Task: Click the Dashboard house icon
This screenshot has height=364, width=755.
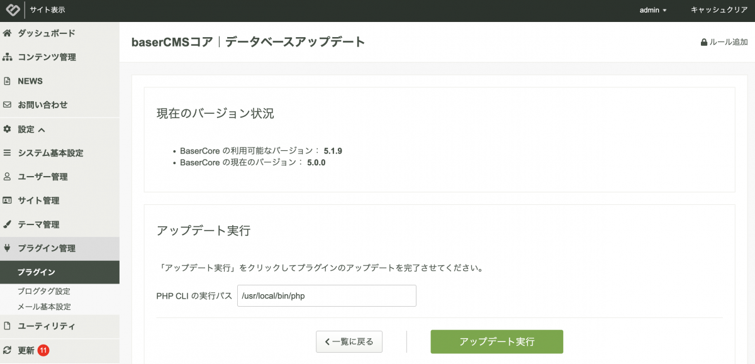Action: point(8,33)
